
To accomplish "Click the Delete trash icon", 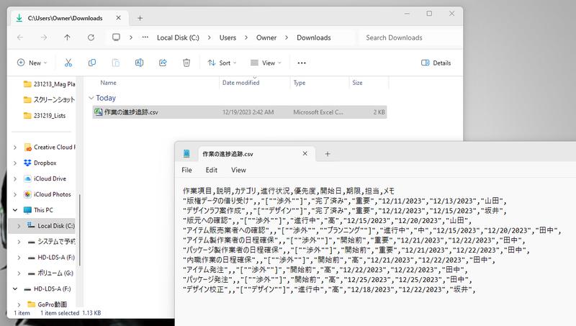I will pyautogui.click(x=186, y=63).
